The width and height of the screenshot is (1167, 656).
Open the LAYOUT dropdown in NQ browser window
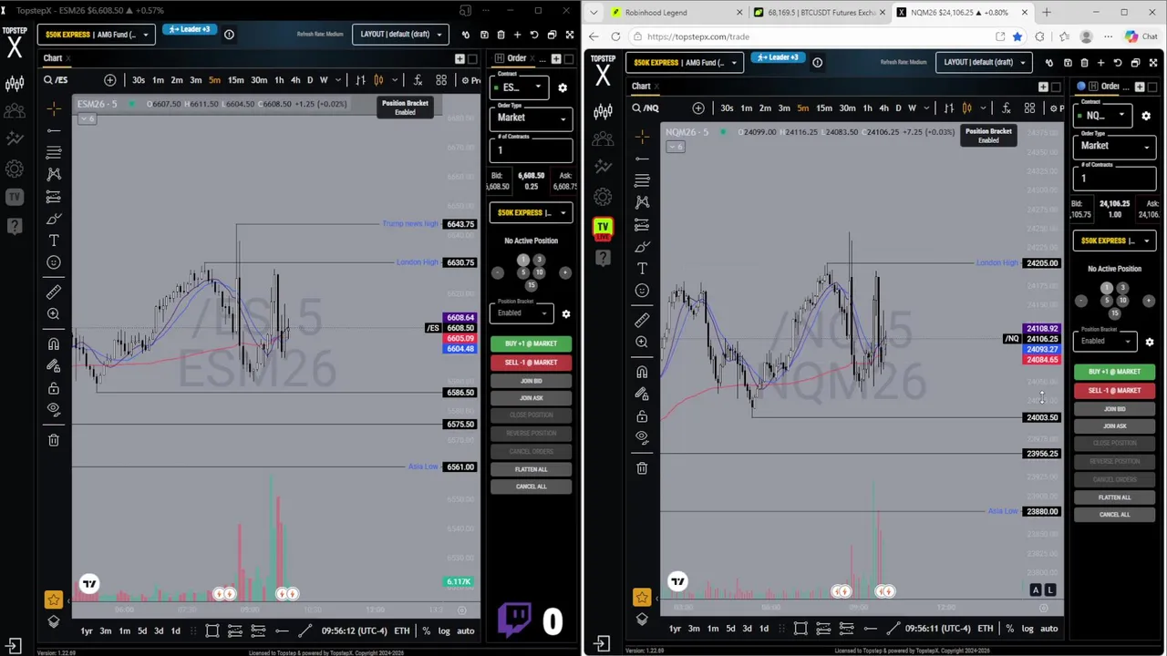[x=983, y=62]
